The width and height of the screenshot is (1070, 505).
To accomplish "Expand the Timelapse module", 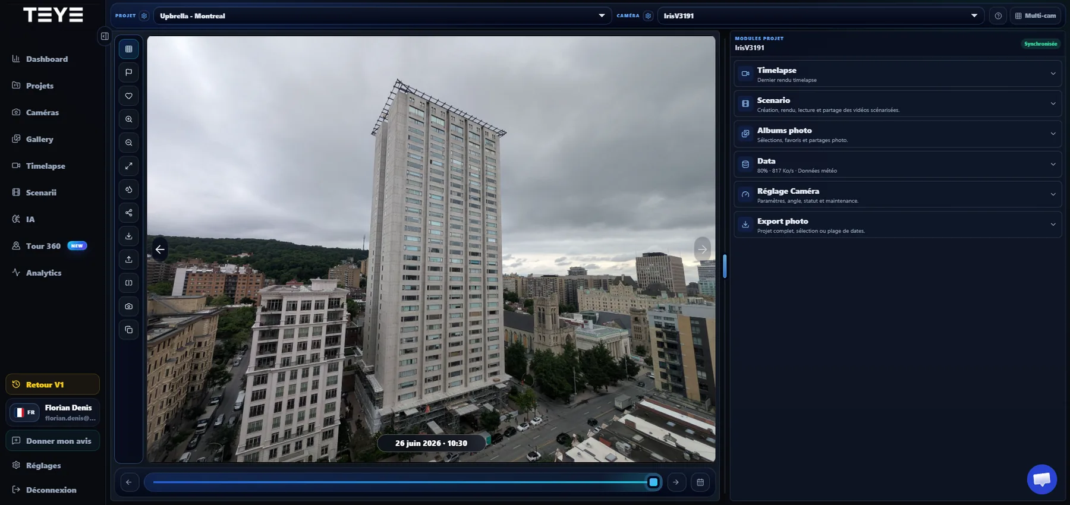I will coord(898,74).
